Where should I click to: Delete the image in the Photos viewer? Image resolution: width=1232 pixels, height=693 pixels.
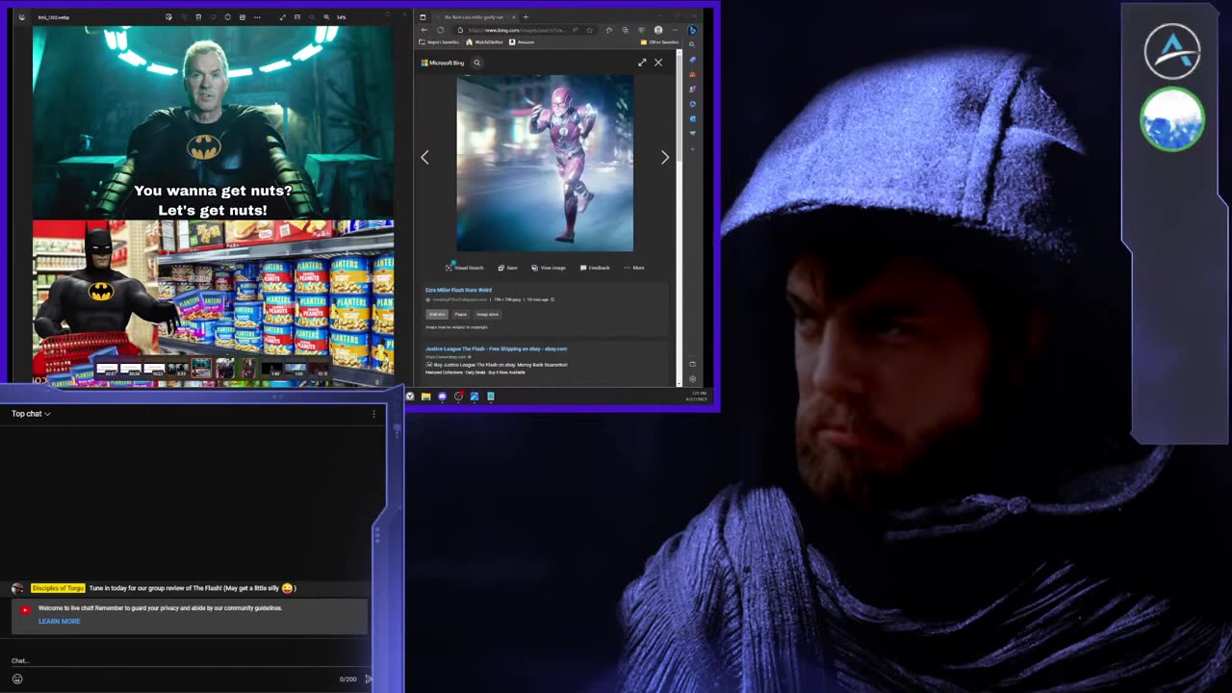point(198,17)
